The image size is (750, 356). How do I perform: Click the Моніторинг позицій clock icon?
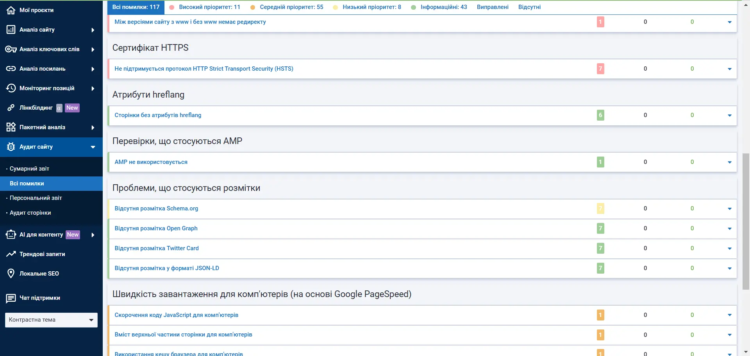pyautogui.click(x=11, y=88)
